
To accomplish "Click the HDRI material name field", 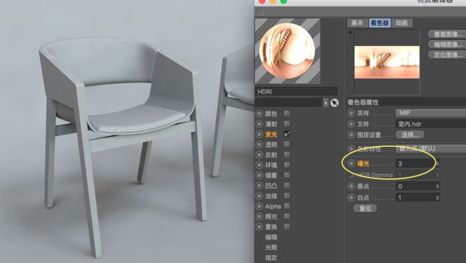I will [x=296, y=92].
